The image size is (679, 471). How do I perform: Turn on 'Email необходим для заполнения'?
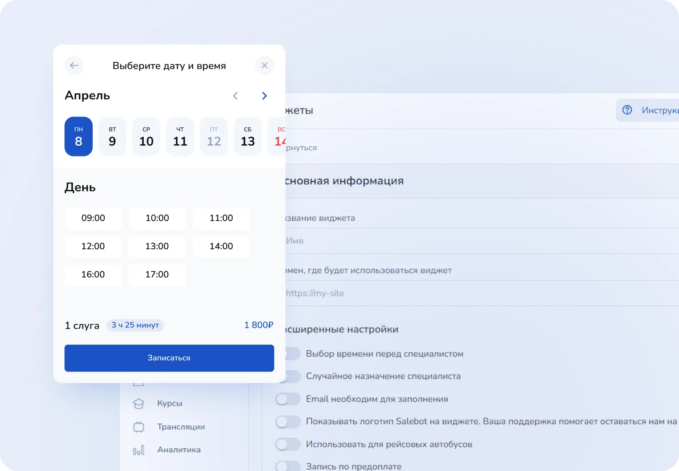[288, 399]
